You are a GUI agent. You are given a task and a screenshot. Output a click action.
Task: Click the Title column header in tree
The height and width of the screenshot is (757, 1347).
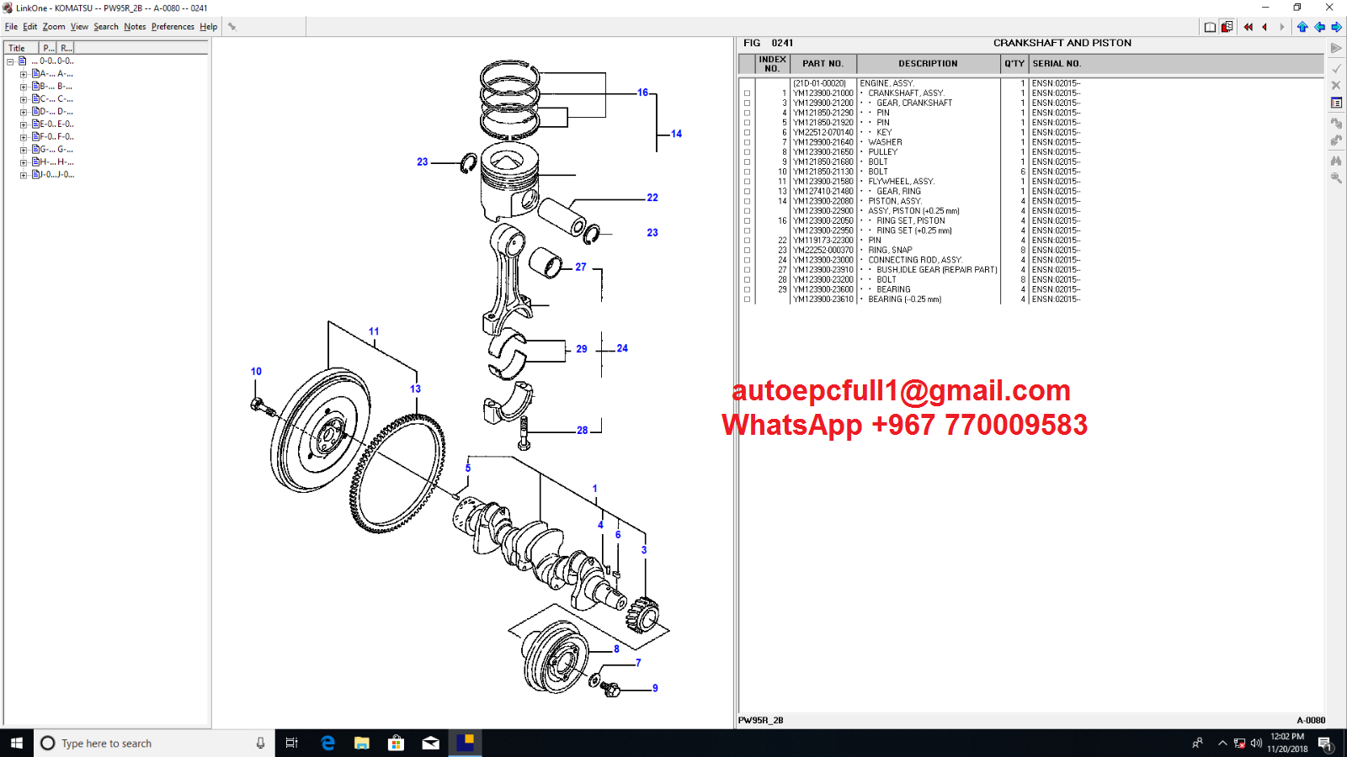point(21,48)
